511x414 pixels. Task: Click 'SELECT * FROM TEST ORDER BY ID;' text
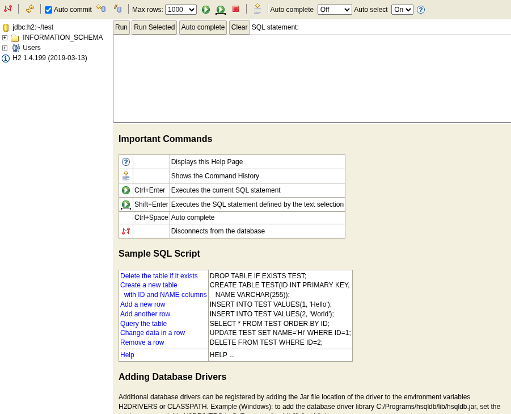269,324
